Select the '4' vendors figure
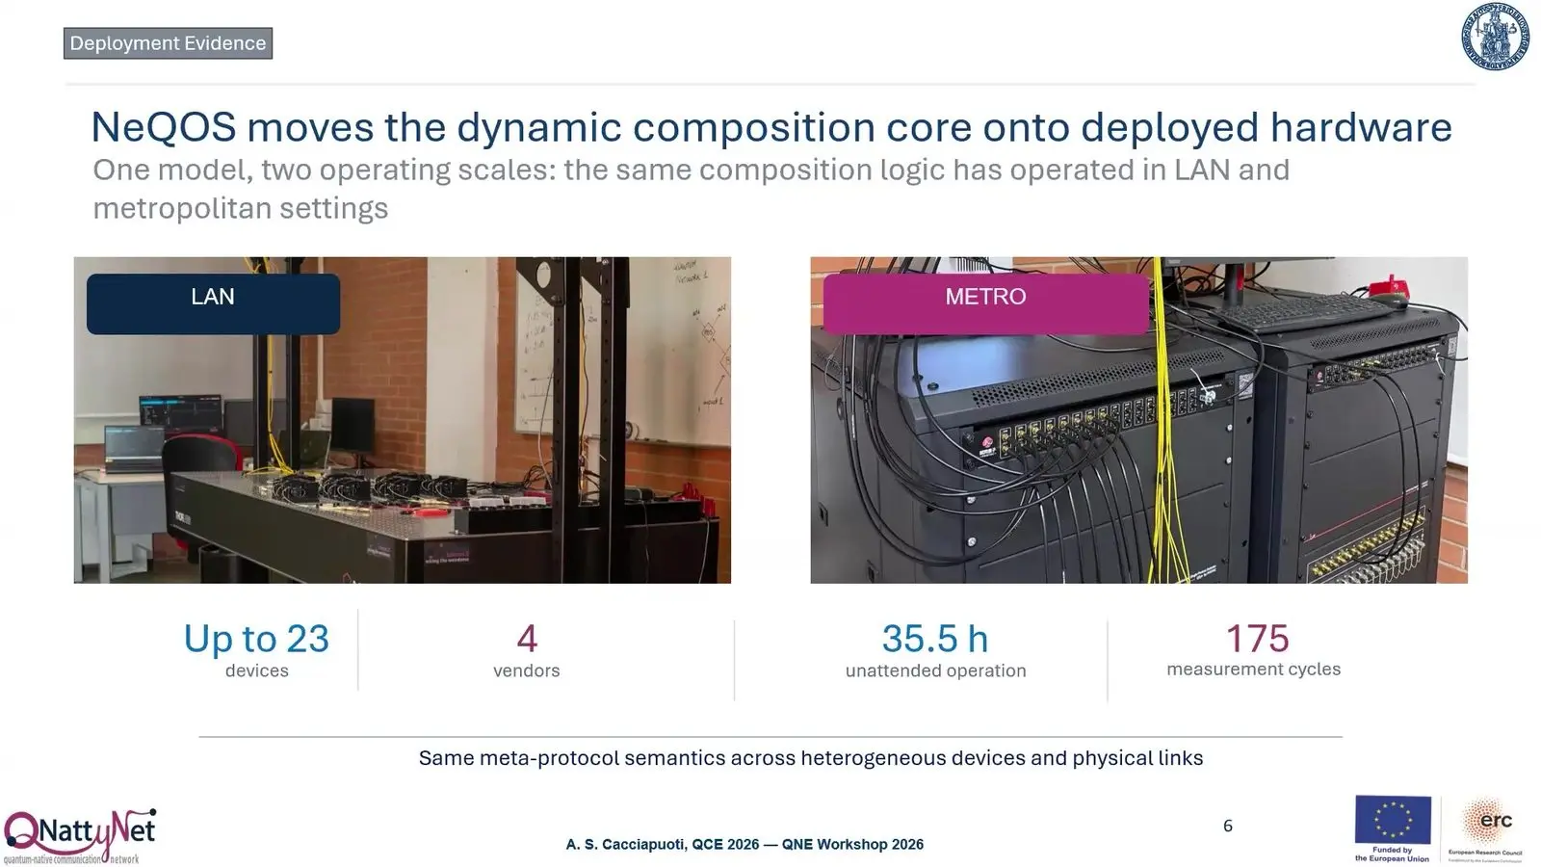1541x867 pixels. 527,639
